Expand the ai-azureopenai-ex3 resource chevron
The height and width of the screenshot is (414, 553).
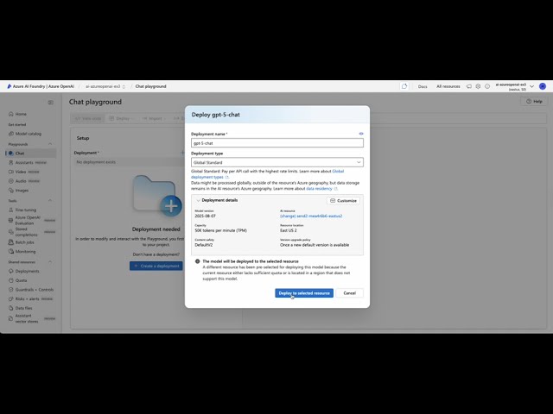532,86
